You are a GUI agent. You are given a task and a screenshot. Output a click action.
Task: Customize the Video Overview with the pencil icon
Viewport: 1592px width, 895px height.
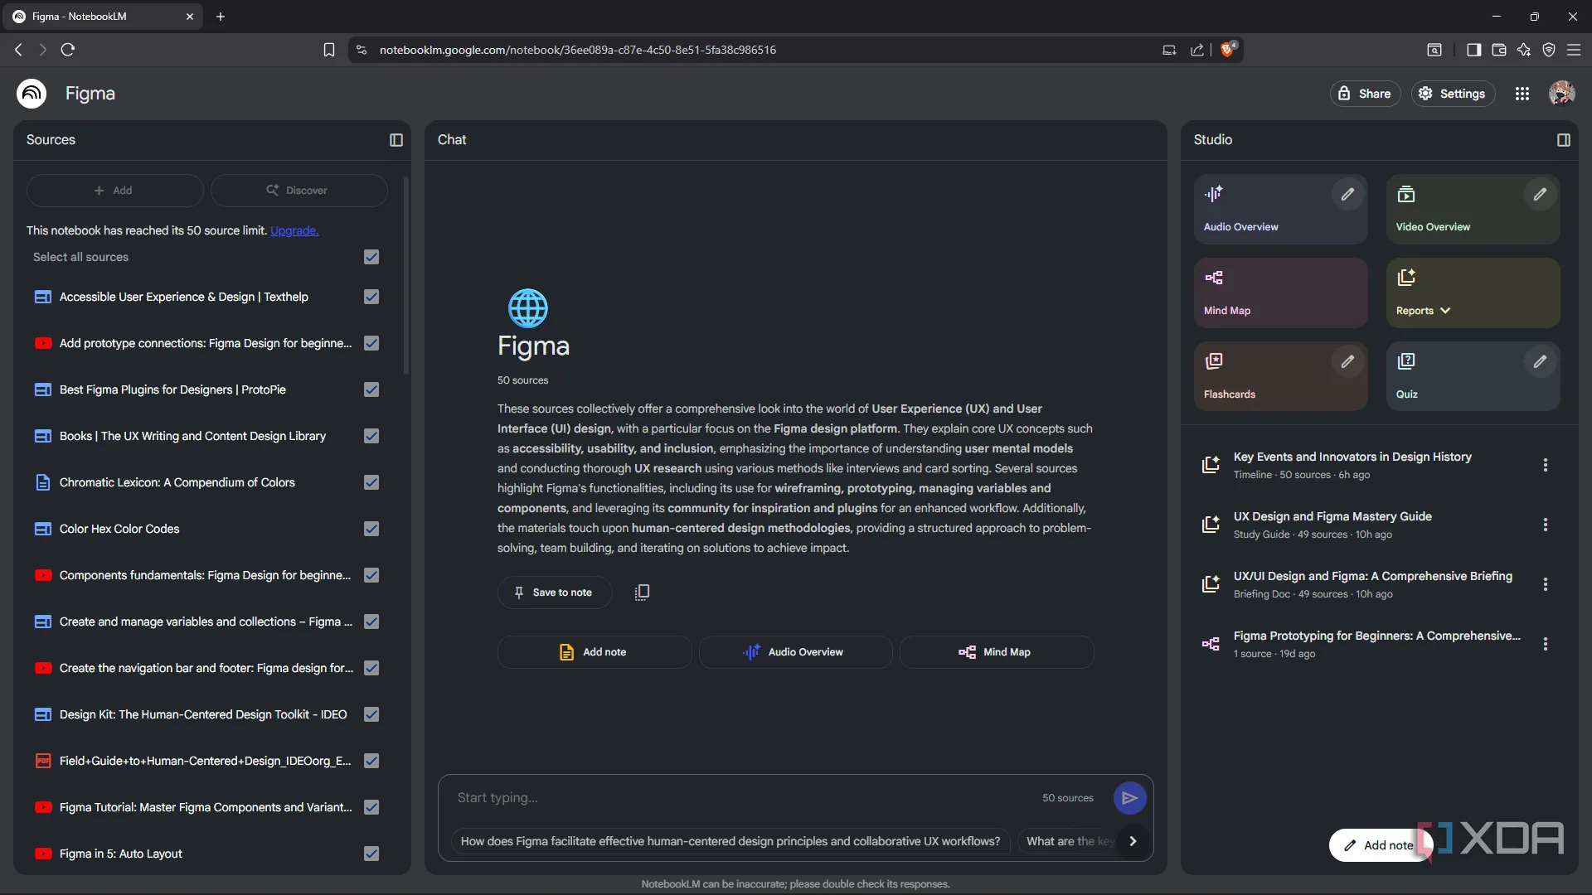(1540, 194)
